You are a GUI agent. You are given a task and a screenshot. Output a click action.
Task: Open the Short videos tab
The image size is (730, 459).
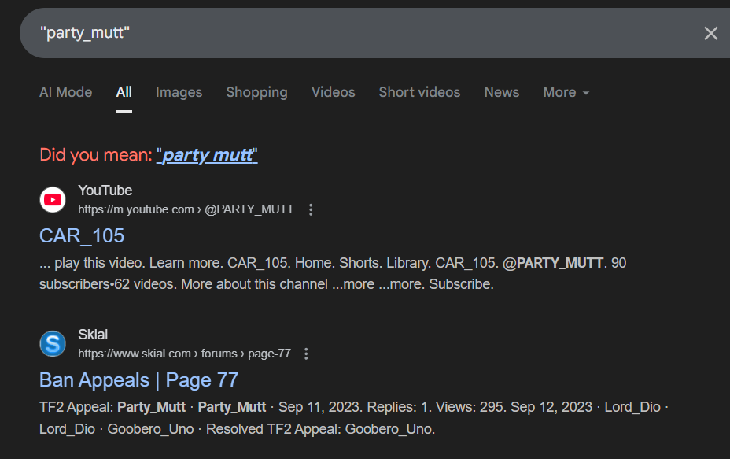pyautogui.click(x=419, y=92)
